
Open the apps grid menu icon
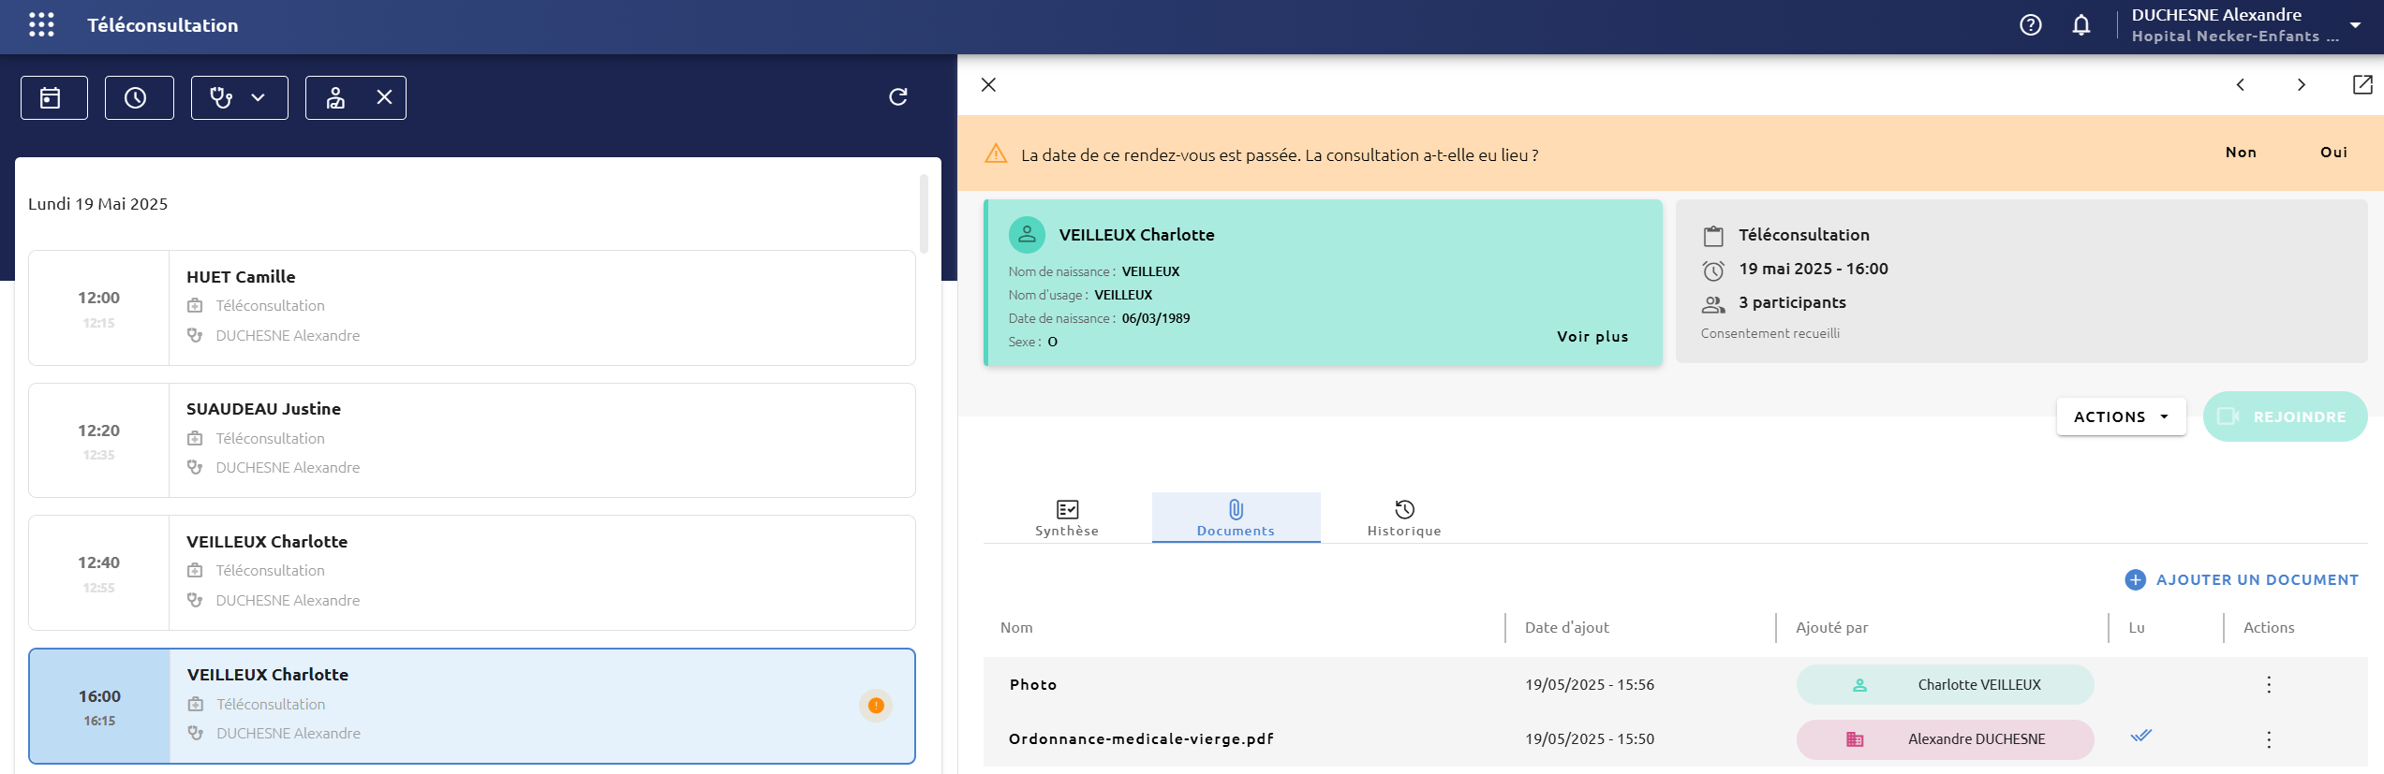(x=41, y=25)
